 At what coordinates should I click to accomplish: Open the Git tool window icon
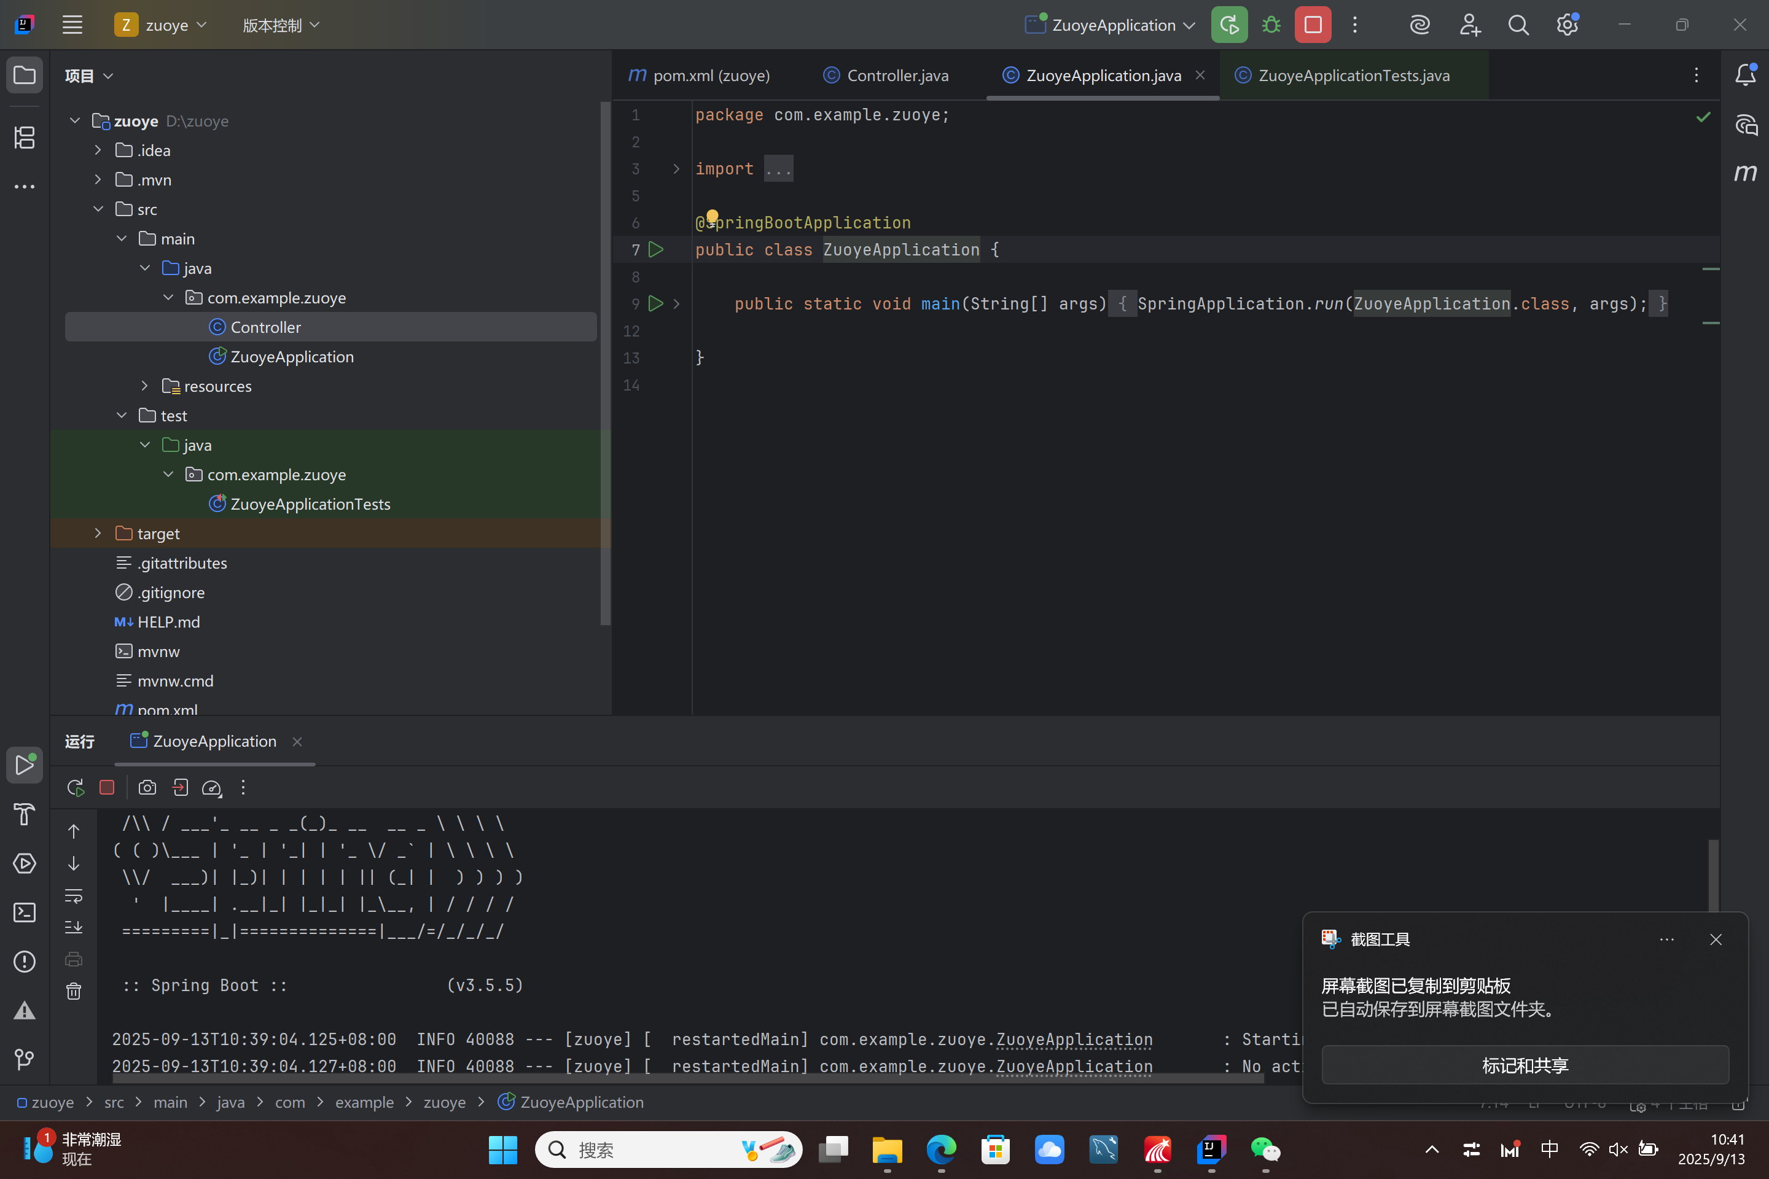tap(24, 1059)
